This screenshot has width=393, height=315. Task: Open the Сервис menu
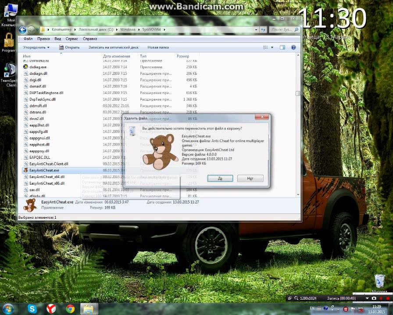(x=71, y=39)
